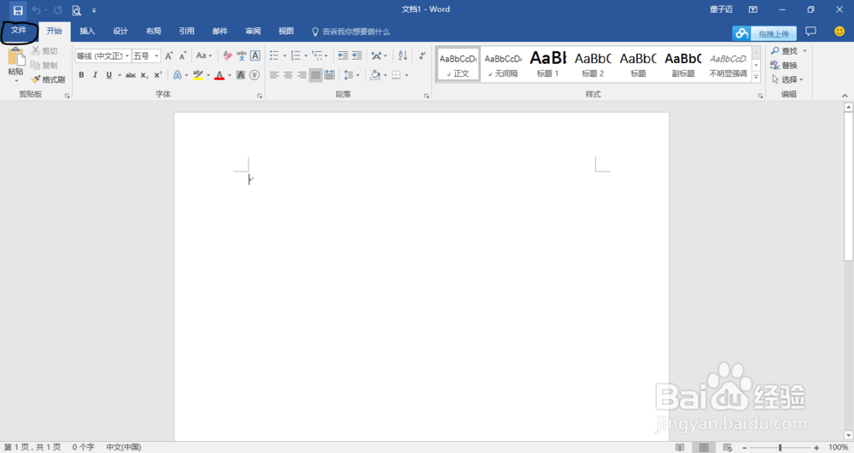Switch to Web Layout view in status bar

(727, 447)
